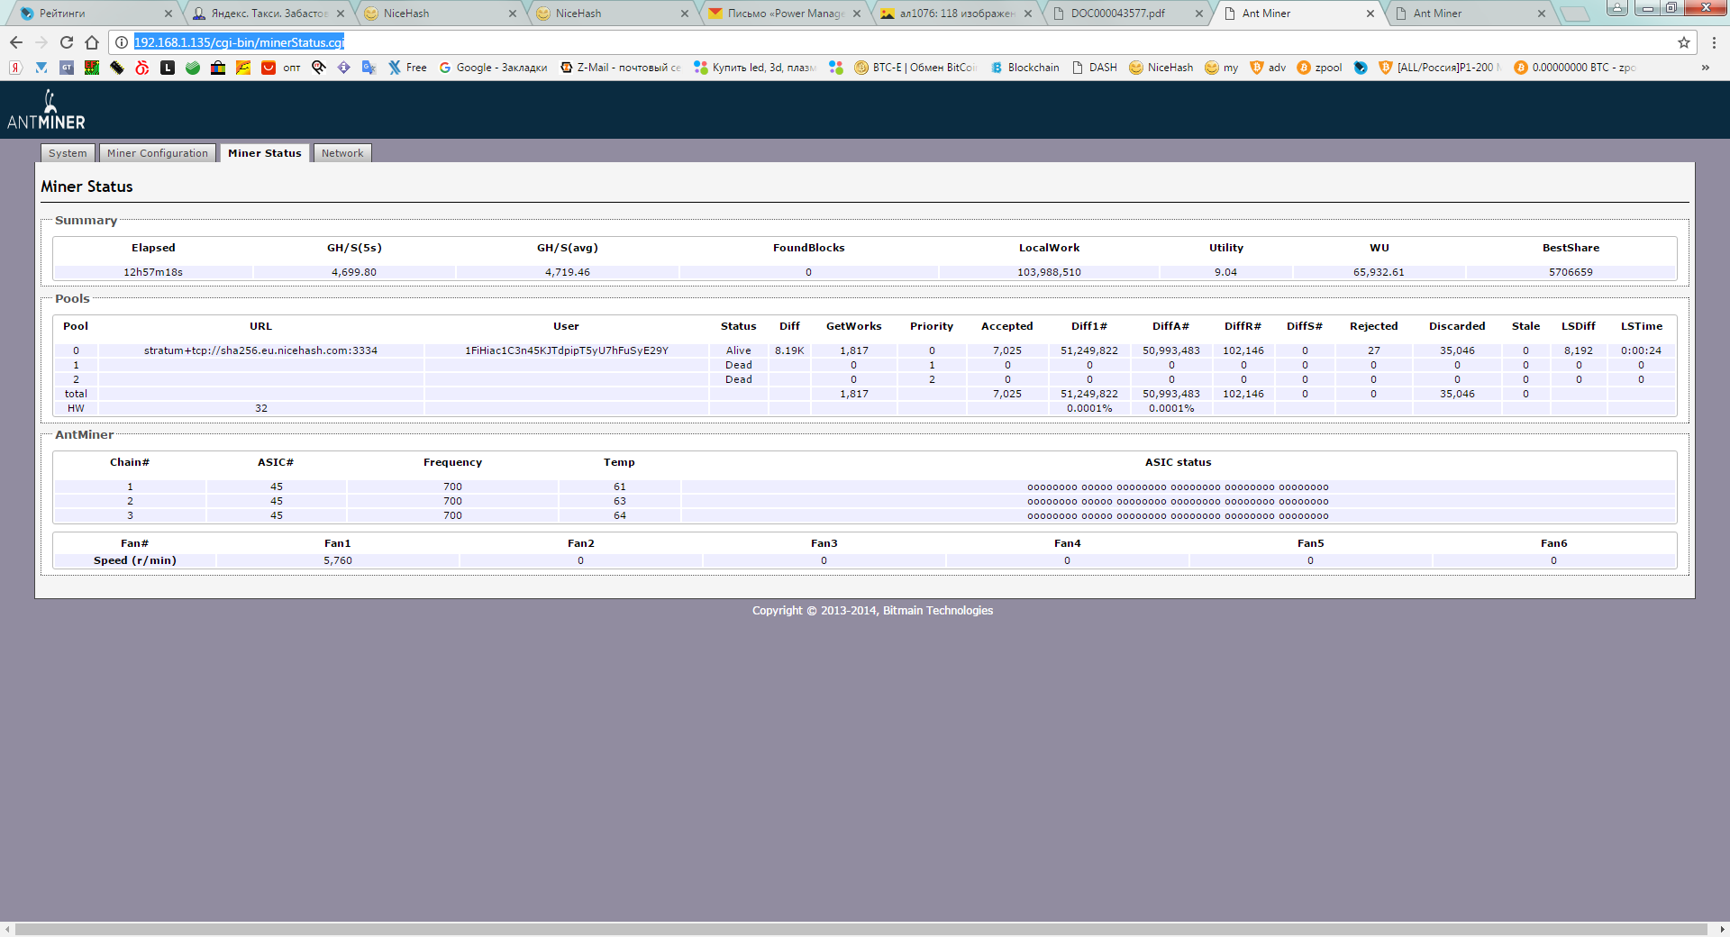1730x937 pixels.
Task: Open a new browser tab
Action: 1574,14
